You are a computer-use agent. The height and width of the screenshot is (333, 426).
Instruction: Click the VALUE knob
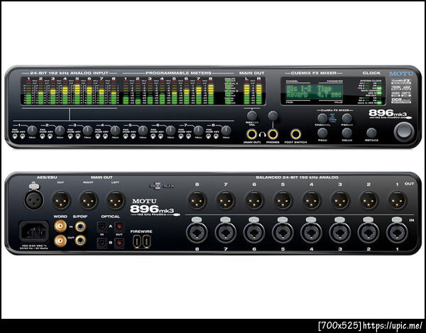tap(346, 133)
